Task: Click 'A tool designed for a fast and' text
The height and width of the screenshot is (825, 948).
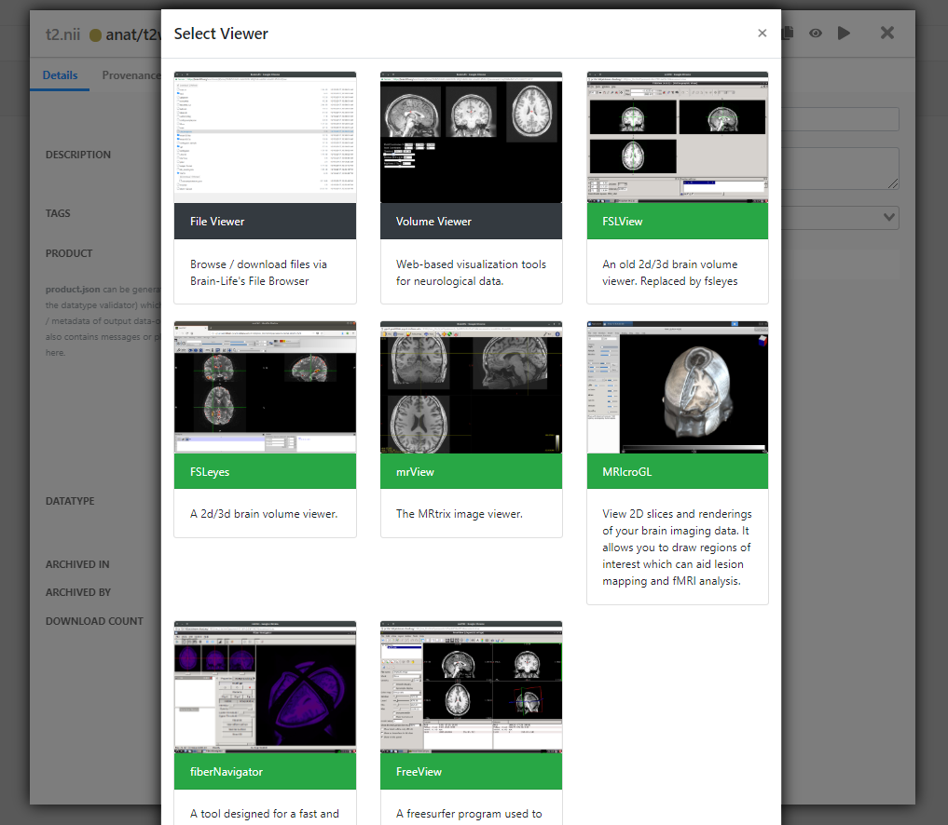Action: pos(264,814)
